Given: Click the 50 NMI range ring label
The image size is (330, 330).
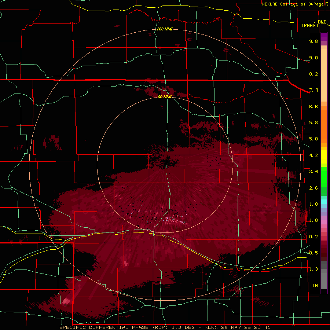Looking at the screenshot, I should [165, 97].
